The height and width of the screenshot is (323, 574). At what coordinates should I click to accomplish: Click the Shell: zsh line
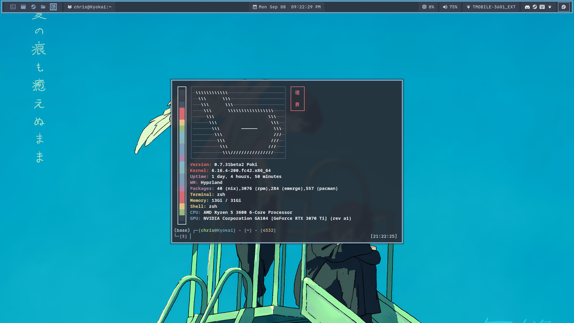[x=204, y=206]
